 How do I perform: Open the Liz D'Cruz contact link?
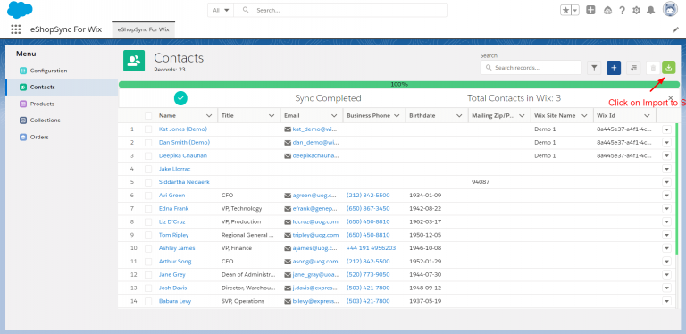(x=171, y=221)
